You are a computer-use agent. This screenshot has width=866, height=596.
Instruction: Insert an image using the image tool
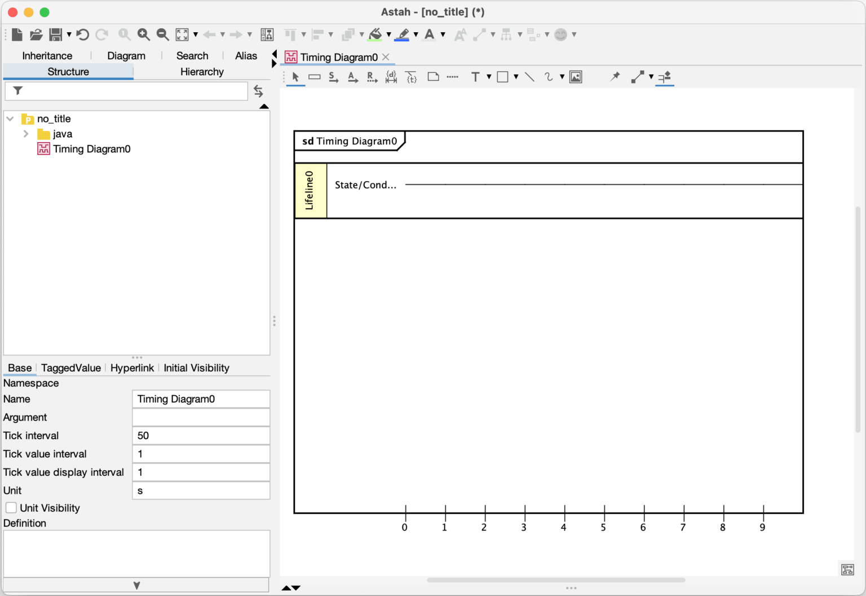[575, 77]
